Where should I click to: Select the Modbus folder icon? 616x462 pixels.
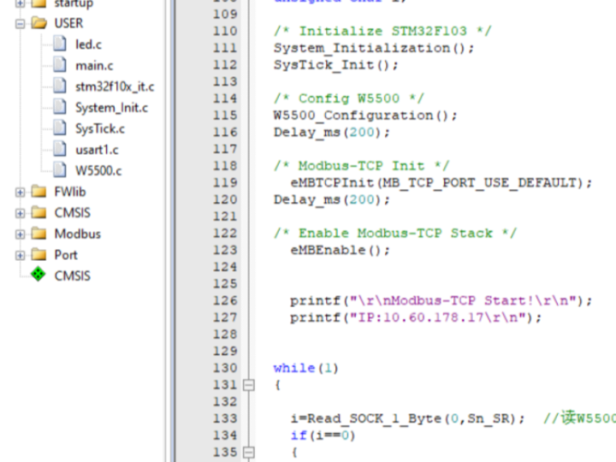click(38, 234)
